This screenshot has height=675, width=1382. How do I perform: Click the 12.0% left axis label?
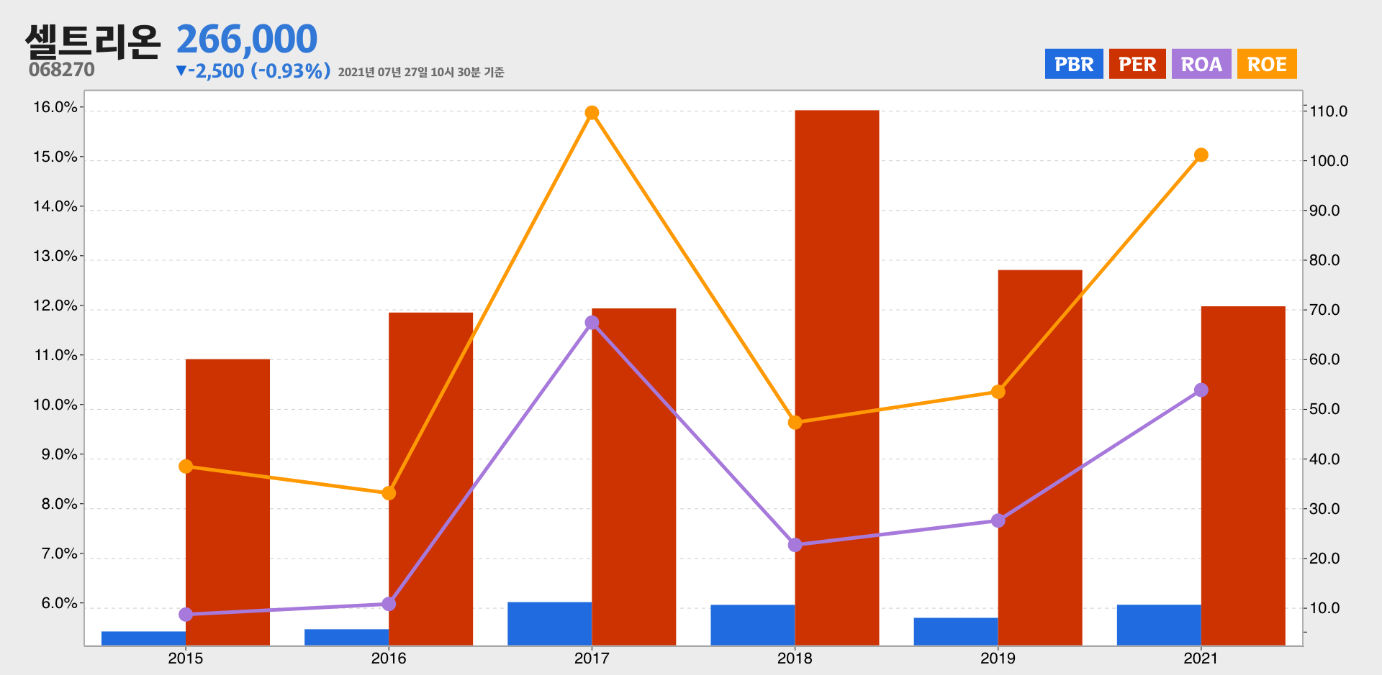[x=55, y=306]
